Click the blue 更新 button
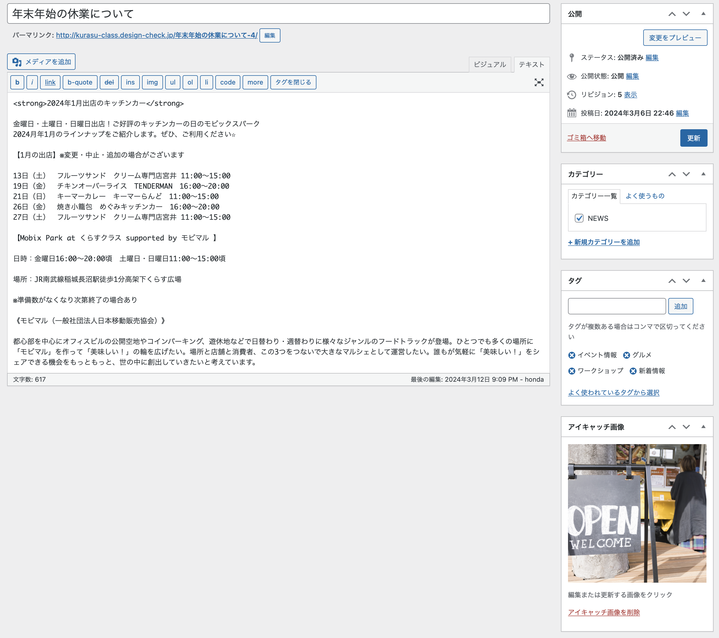 tap(694, 138)
